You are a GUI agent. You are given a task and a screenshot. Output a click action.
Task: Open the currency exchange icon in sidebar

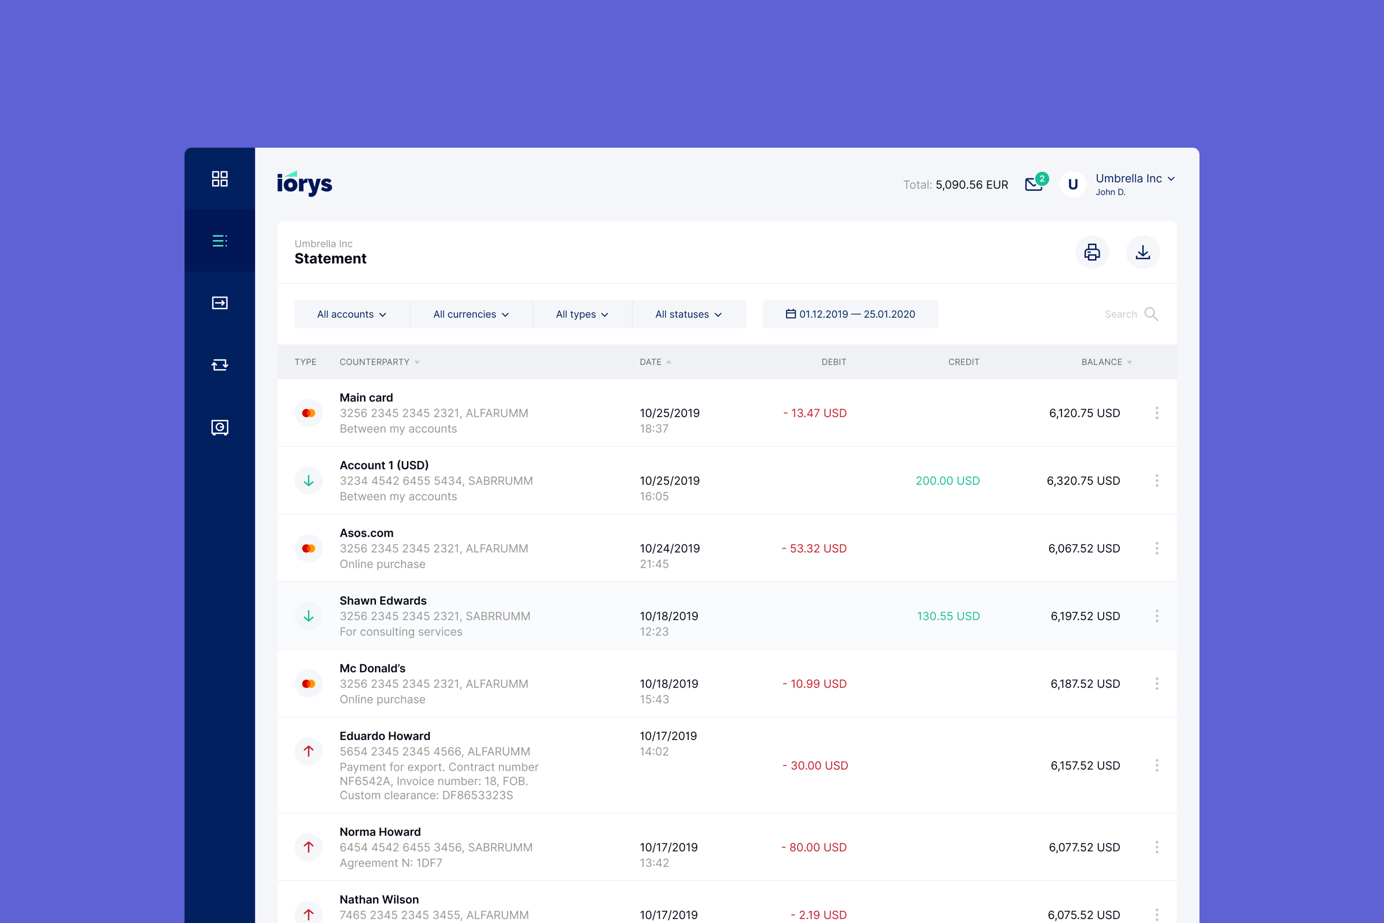point(220,365)
